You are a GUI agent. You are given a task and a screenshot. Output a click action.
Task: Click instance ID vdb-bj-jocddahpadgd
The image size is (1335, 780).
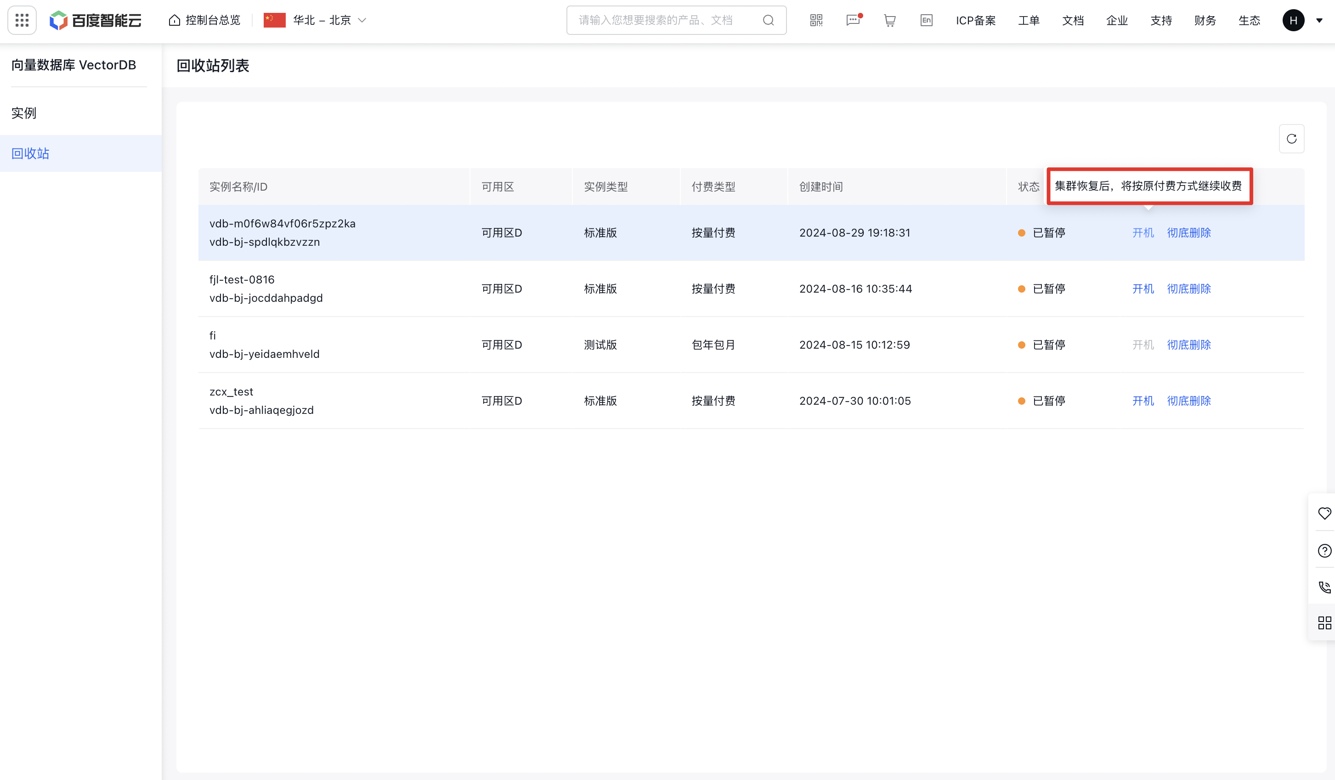pos(266,298)
